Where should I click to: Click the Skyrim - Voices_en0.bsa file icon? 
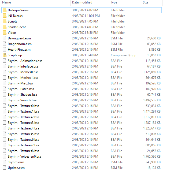coord(5,157)
